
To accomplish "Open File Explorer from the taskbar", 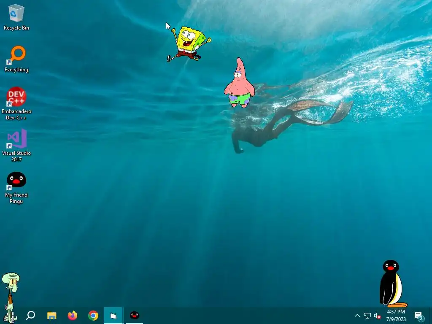I will coord(51,316).
